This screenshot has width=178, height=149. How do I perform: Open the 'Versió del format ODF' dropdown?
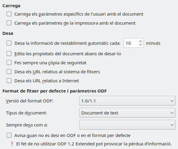point(127,101)
